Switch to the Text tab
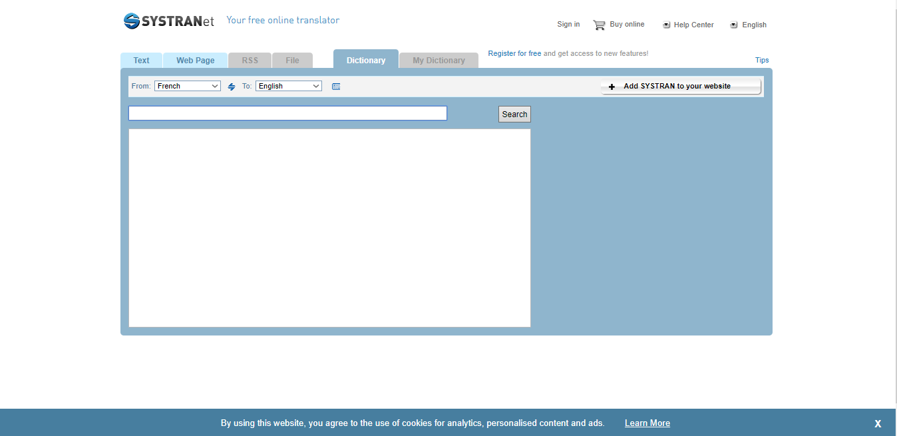897x436 pixels. tap(141, 60)
